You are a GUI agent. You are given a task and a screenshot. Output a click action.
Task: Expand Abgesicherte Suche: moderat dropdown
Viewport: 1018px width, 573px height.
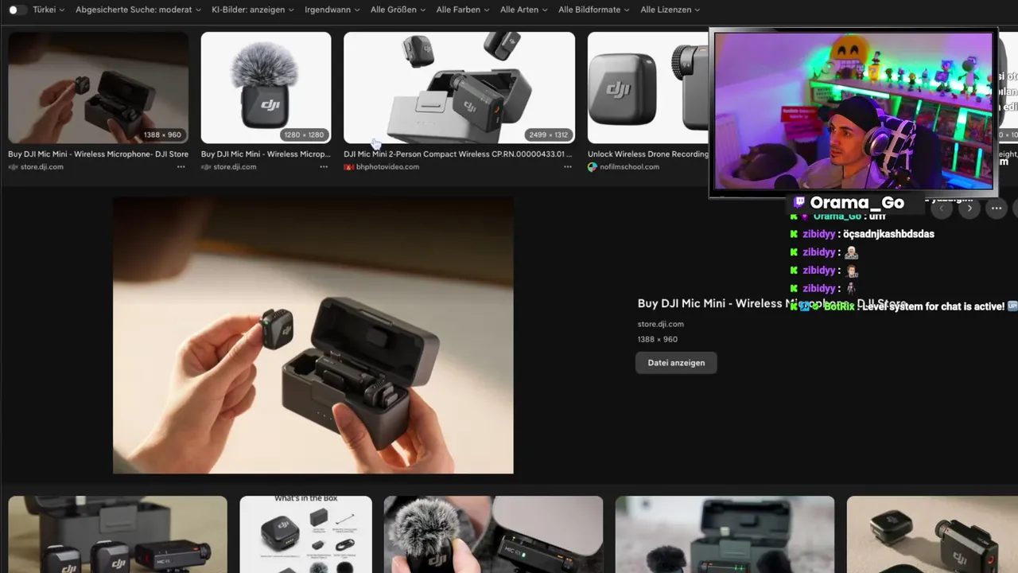pyautogui.click(x=138, y=10)
